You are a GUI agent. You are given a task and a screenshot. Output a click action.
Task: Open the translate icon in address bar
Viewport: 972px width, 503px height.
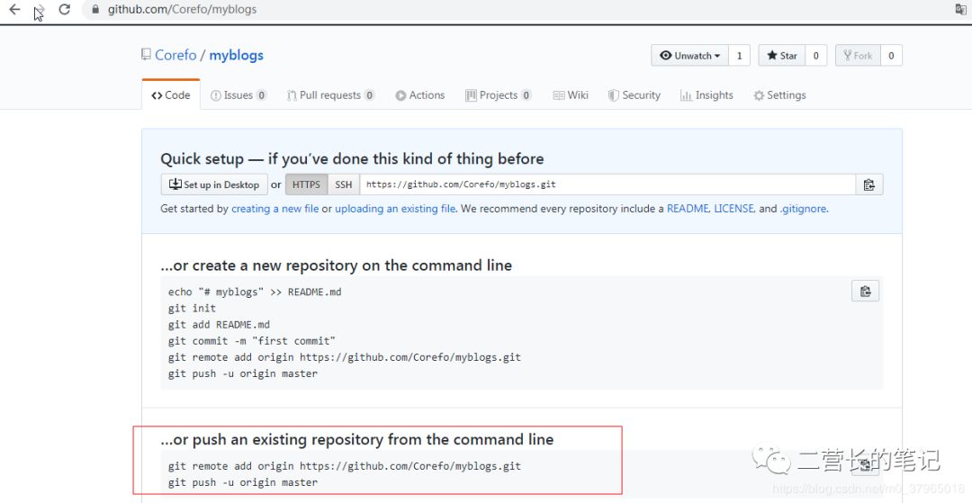(x=960, y=9)
